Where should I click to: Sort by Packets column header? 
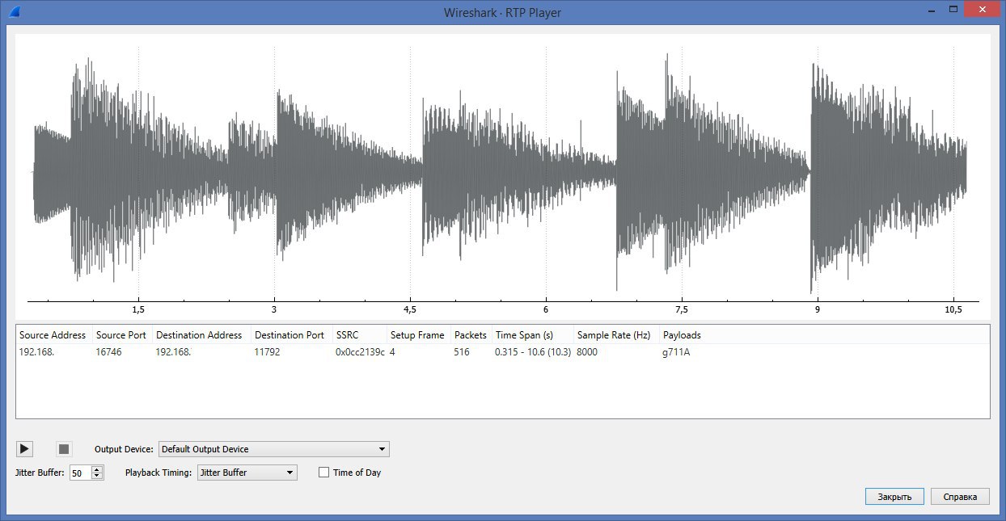tap(471, 334)
